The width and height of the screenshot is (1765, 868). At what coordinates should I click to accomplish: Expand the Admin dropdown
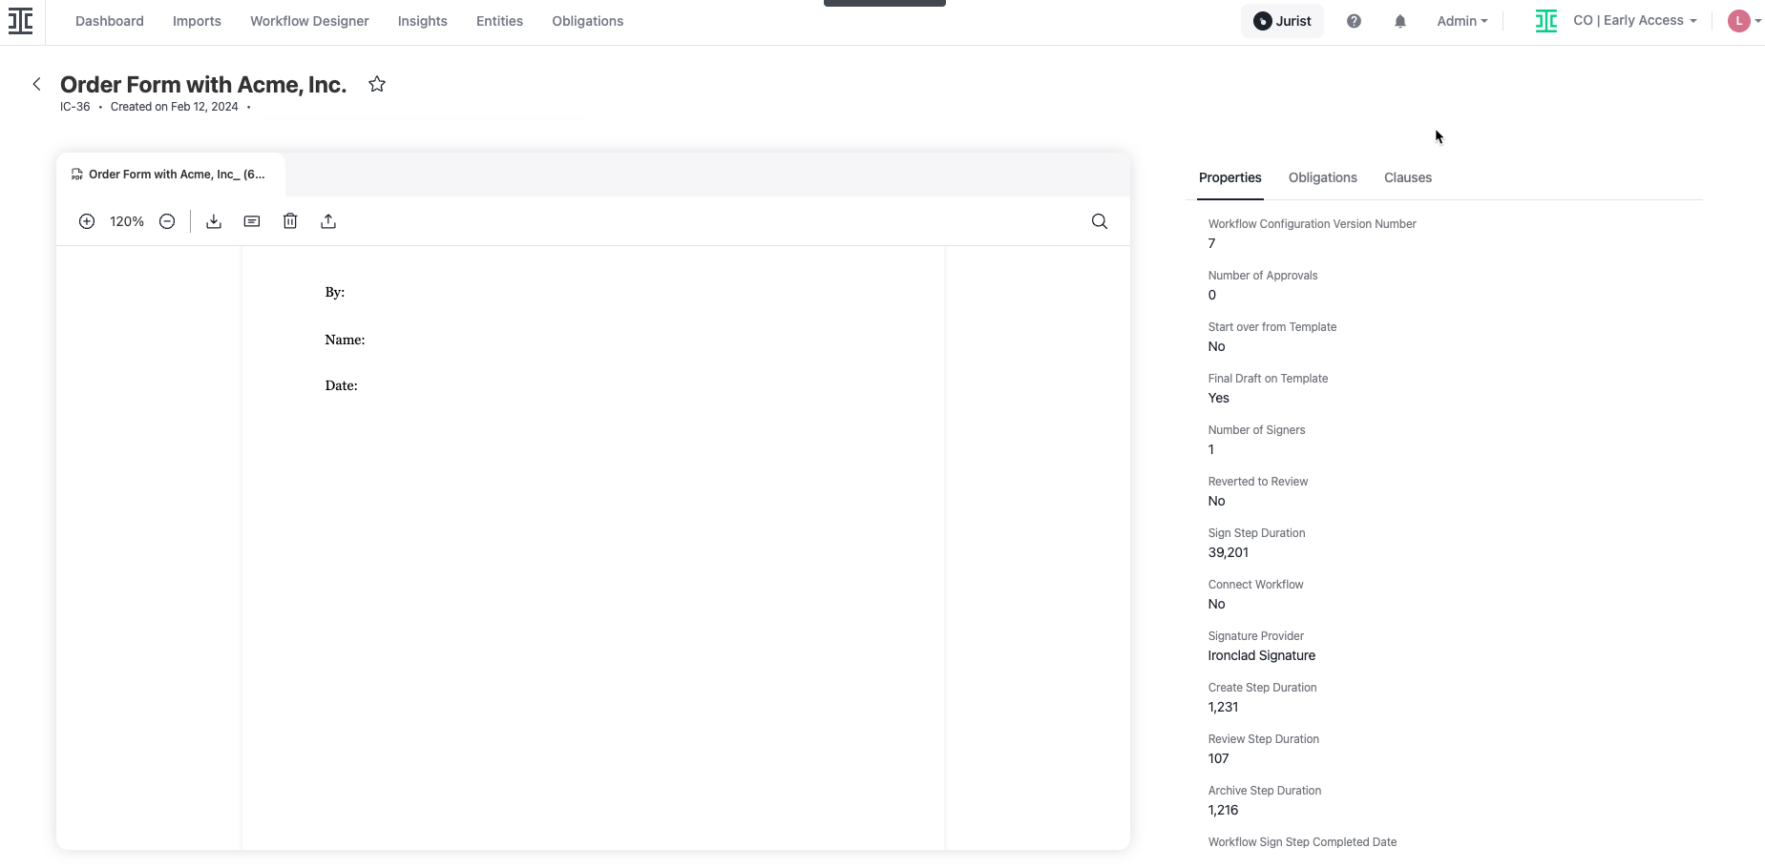click(1462, 21)
